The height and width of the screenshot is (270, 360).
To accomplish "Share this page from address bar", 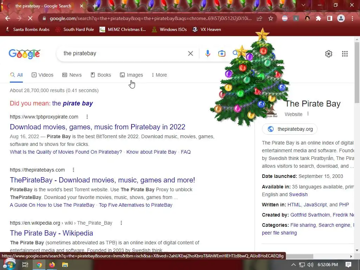I will (x=259, y=18).
